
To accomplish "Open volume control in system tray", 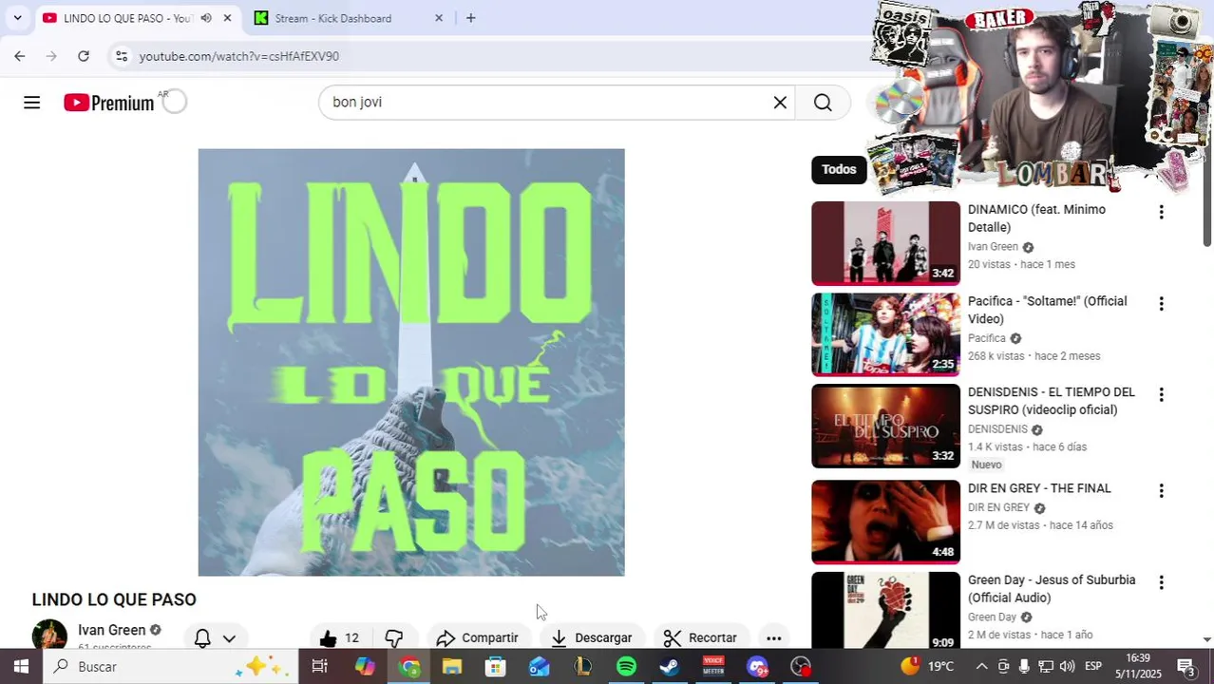I will [1067, 667].
